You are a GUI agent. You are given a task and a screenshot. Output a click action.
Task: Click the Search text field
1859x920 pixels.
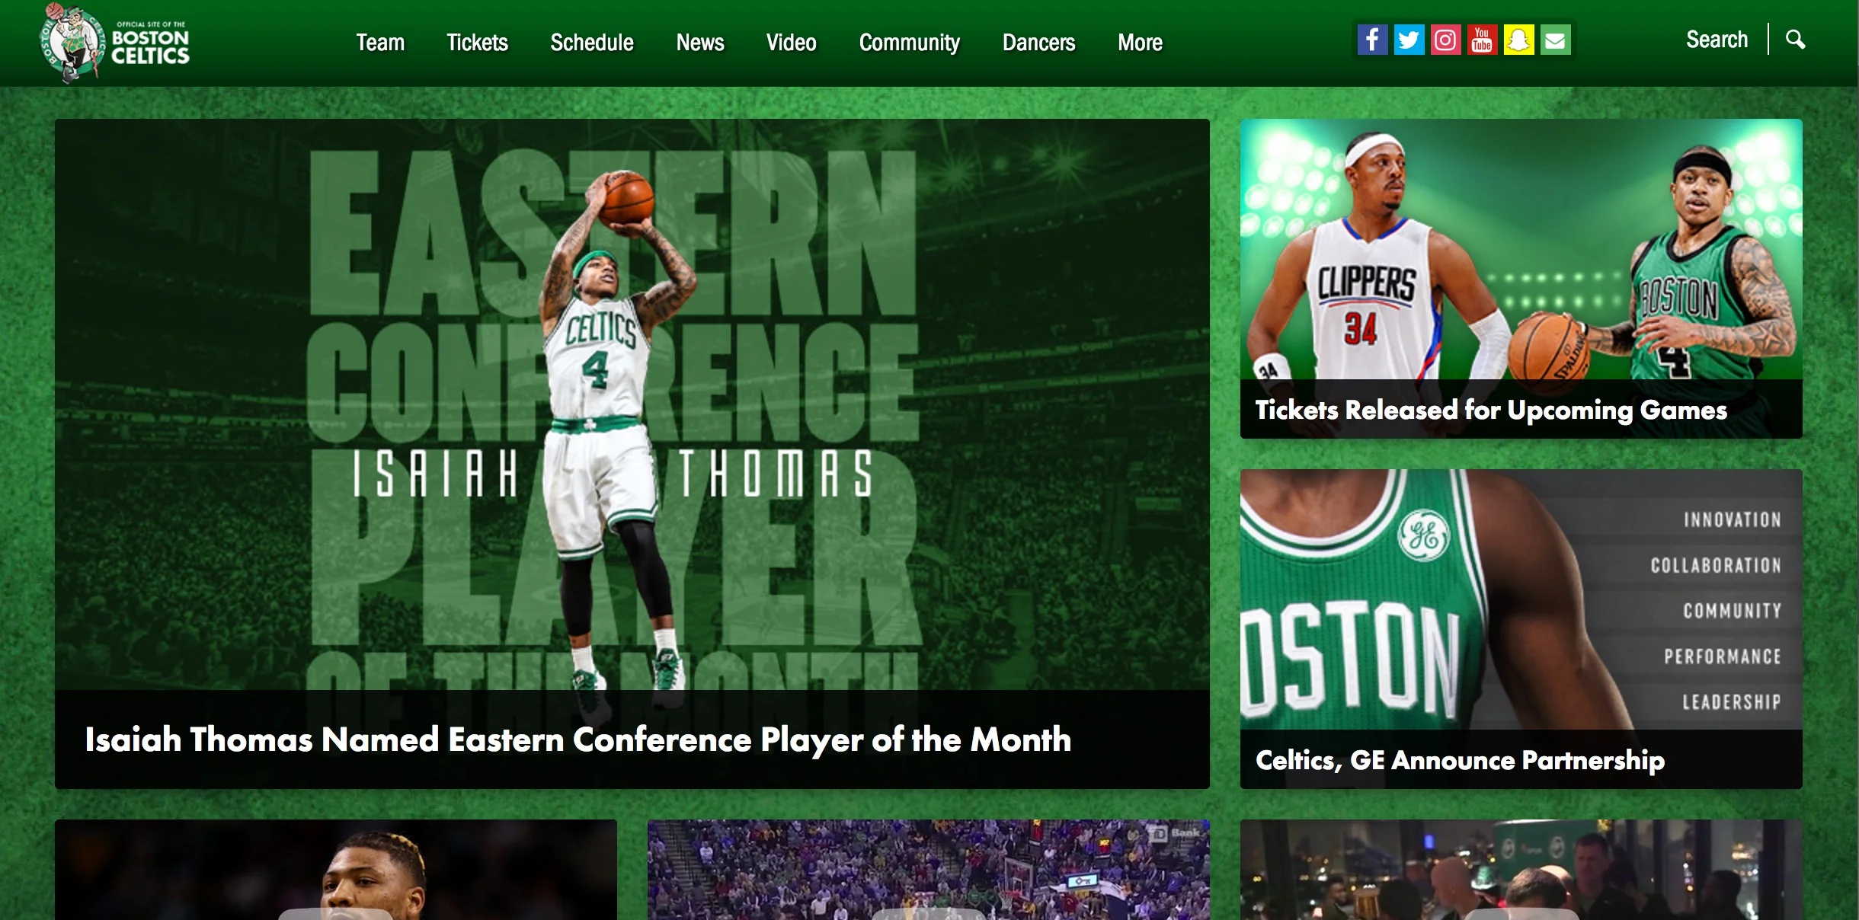1716,40
